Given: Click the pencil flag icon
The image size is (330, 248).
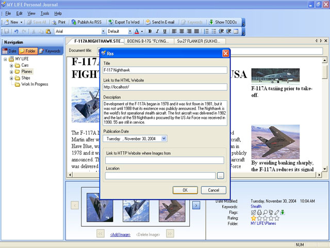Looking at the screenshot, I should [276, 212].
